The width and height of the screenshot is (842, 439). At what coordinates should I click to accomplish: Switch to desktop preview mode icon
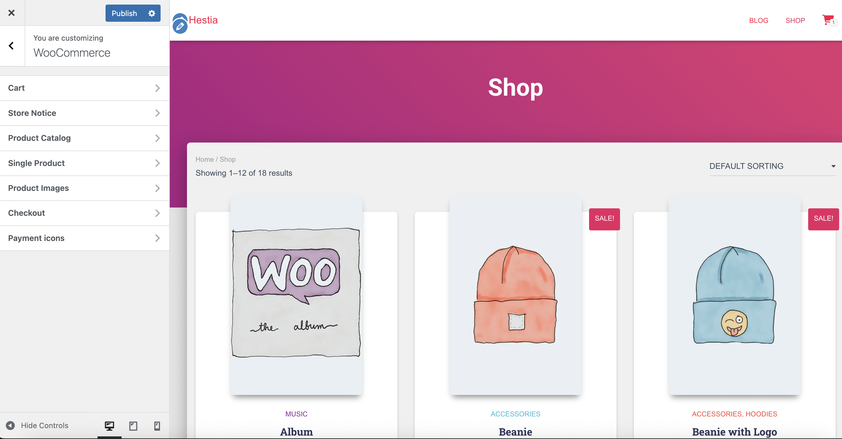(x=109, y=426)
